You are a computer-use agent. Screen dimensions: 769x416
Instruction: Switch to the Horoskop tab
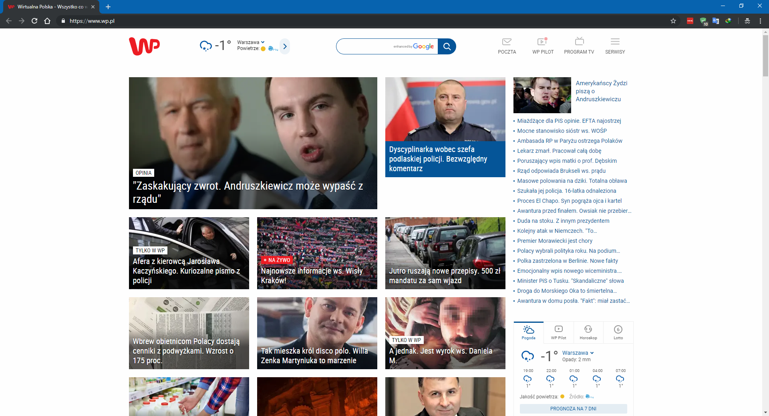[588, 332]
